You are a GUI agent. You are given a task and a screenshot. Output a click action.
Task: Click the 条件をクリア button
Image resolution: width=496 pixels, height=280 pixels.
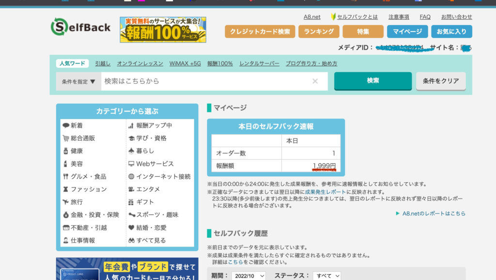440,81
